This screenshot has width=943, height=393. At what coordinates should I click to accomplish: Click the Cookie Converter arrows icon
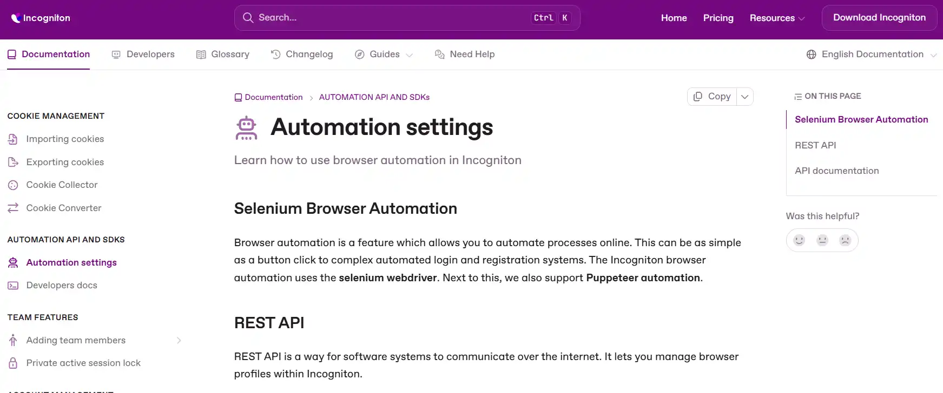coord(13,208)
